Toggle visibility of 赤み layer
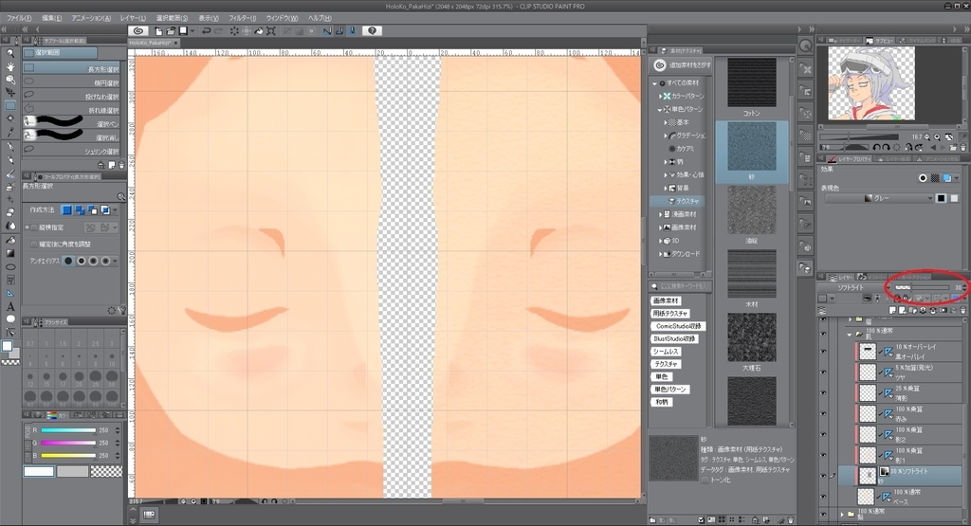The width and height of the screenshot is (971, 526). click(823, 413)
